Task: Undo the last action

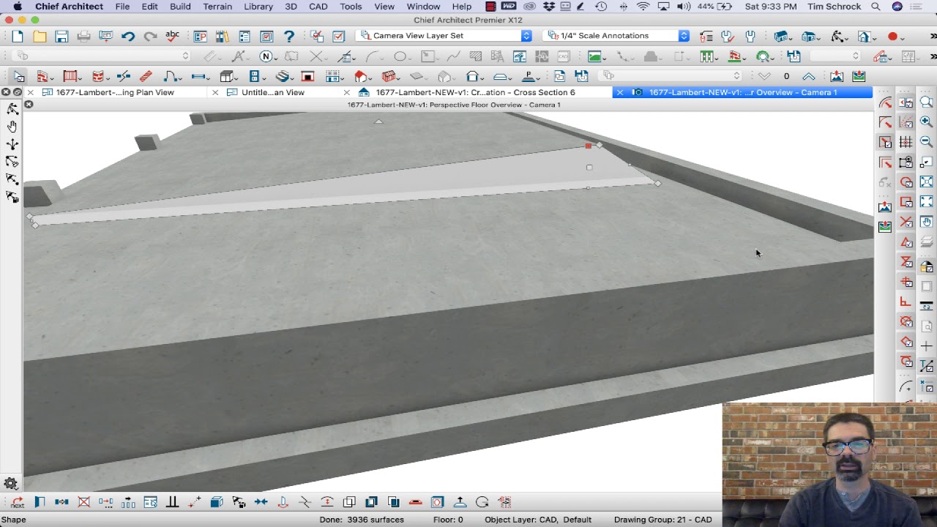Action: point(128,37)
